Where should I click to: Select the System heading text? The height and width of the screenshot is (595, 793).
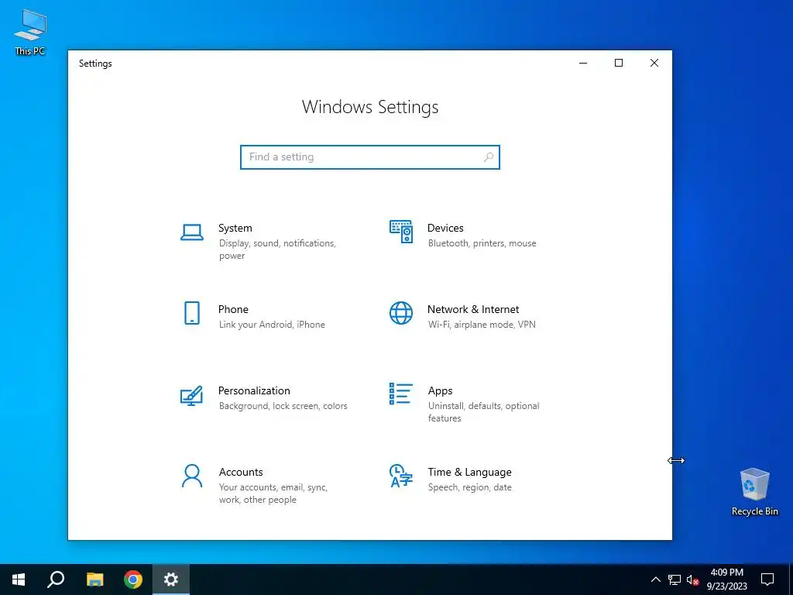point(235,229)
